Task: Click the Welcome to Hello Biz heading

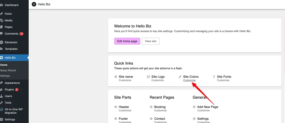Action: point(133,26)
